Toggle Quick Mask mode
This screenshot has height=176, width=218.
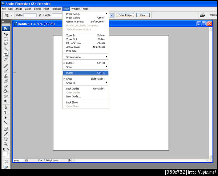[6, 162]
